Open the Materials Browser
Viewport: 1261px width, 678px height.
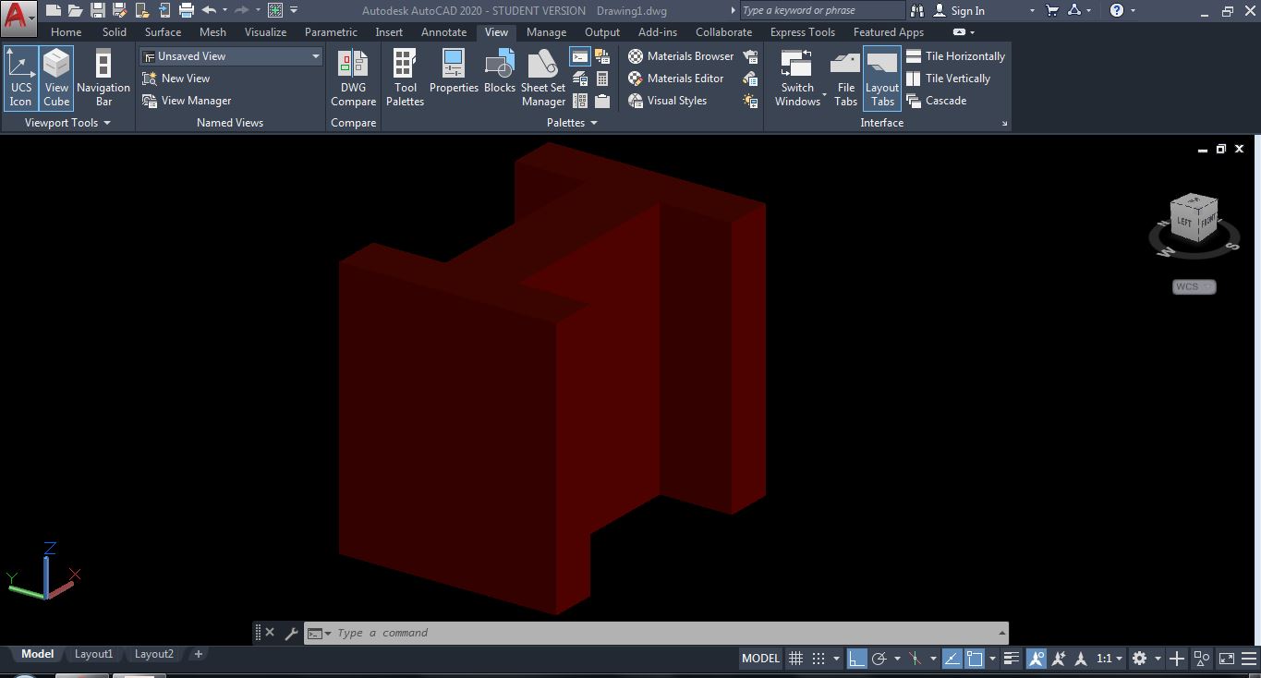[x=681, y=55]
